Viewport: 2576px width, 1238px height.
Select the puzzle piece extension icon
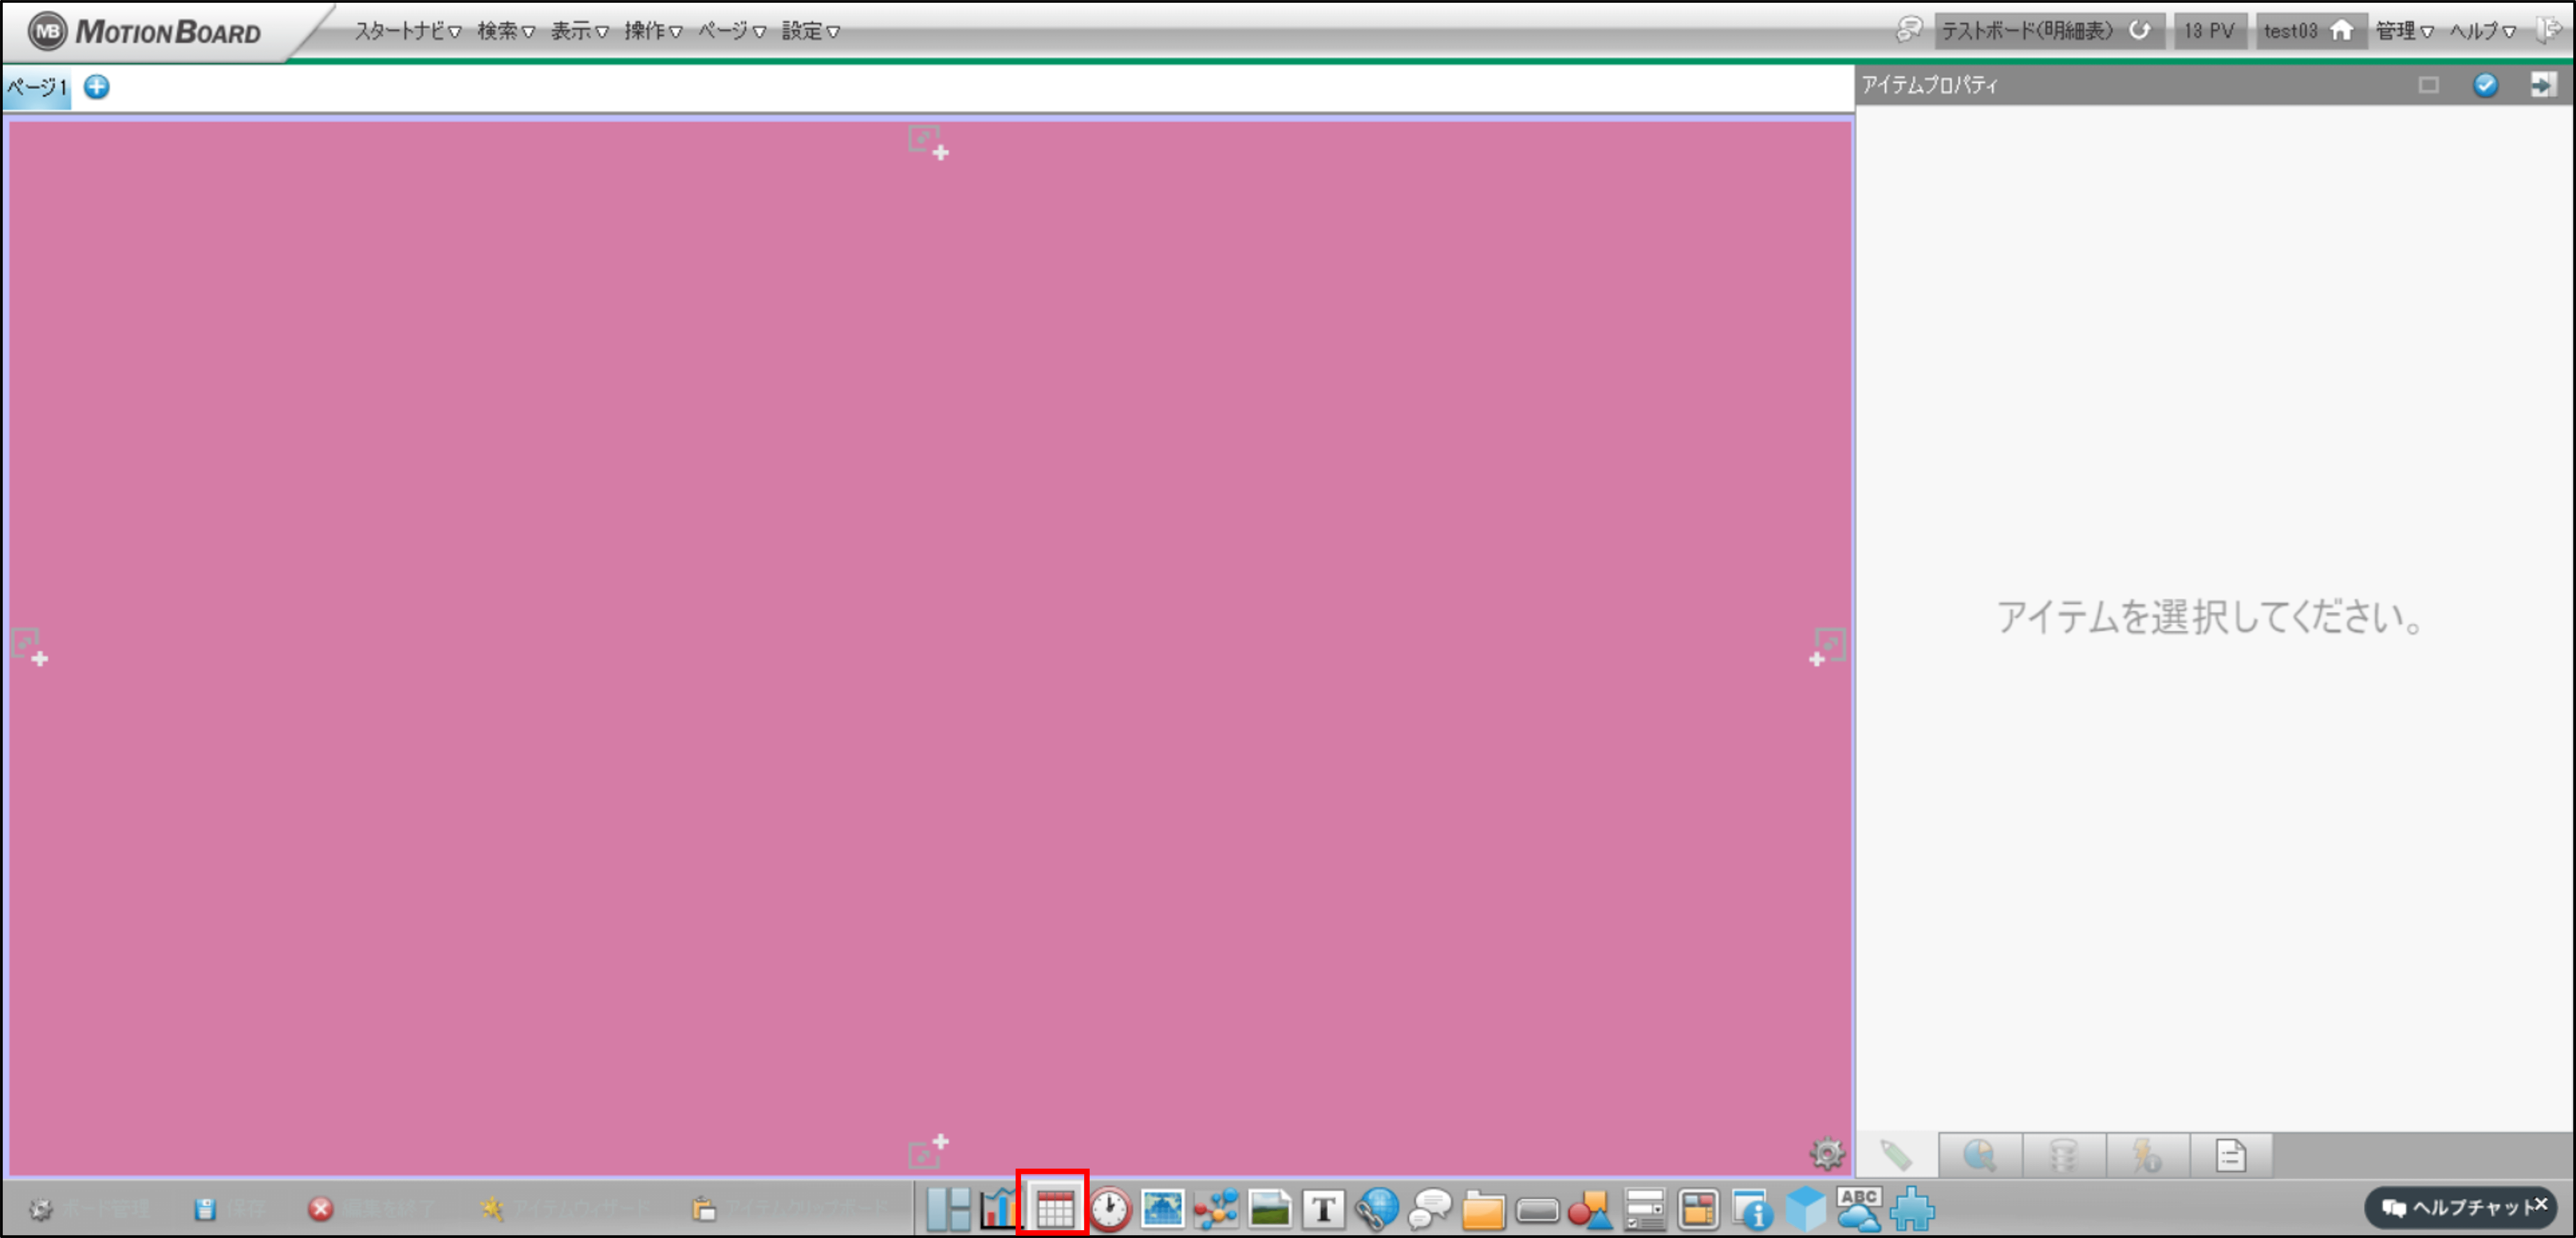click(1912, 1209)
